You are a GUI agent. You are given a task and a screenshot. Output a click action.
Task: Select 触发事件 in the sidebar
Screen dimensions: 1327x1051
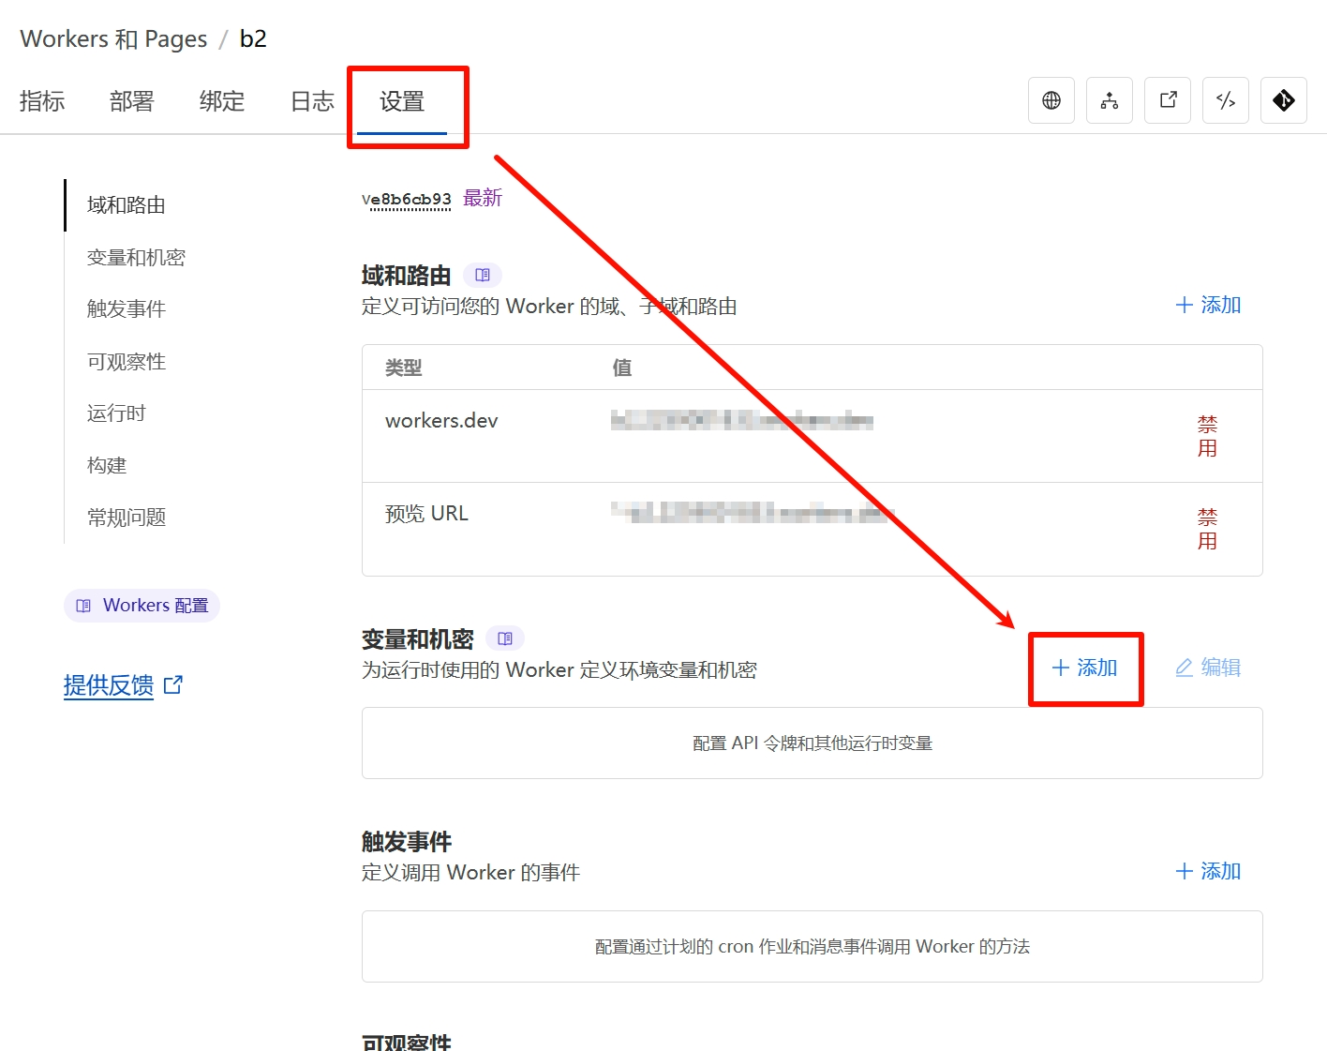(127, 309)
